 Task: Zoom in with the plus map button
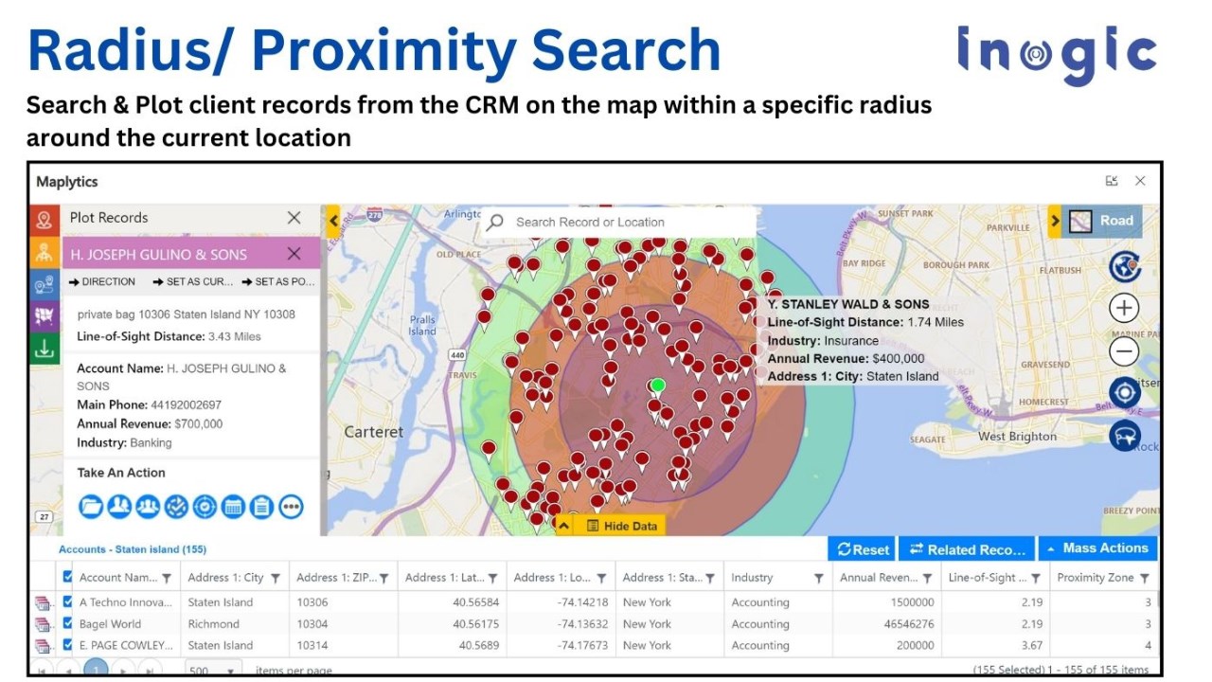[x=1124, y=308]
